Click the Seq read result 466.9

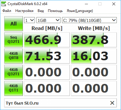[47, 40]
